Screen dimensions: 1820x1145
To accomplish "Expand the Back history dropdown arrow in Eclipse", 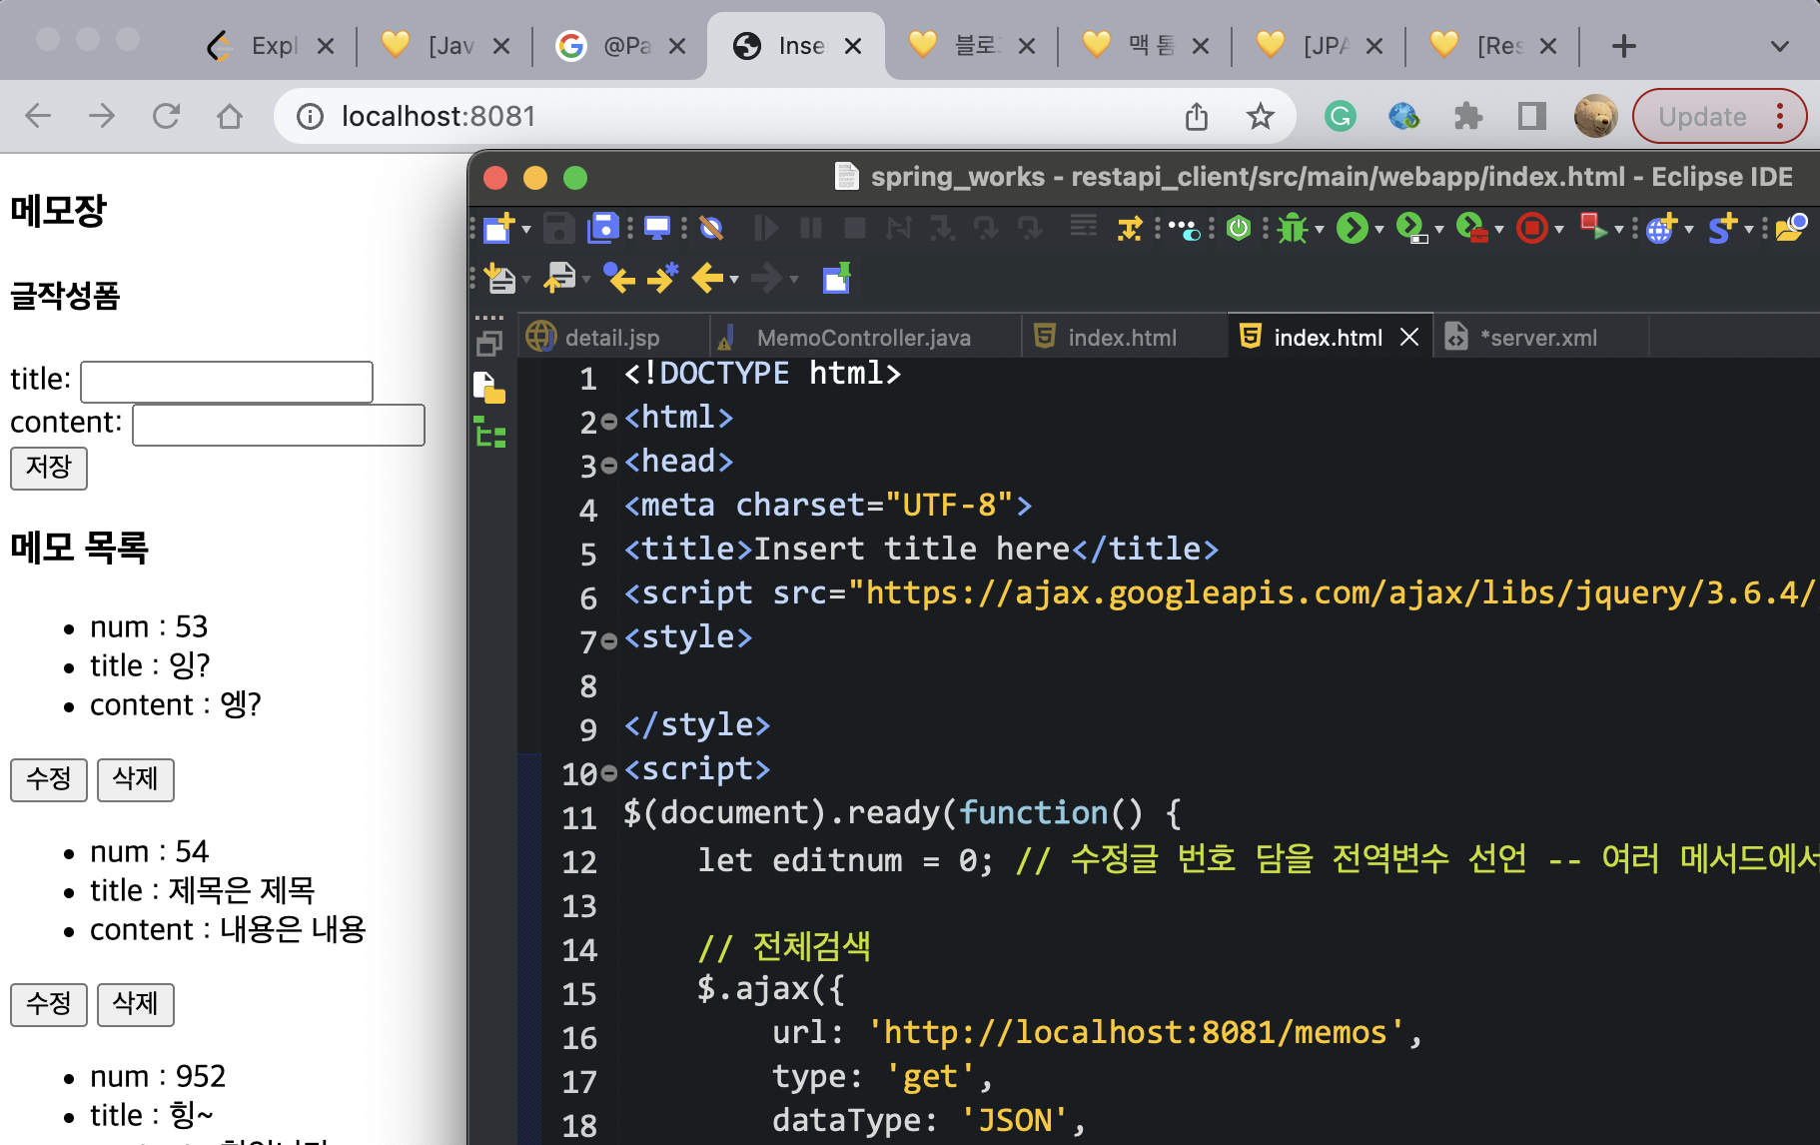I will (734, 279).
